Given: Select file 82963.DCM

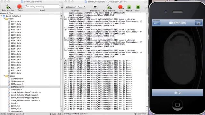Looking at the screenshot, I should pos(16,46).
